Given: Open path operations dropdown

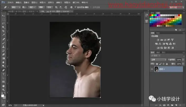Looking at the screenshot, I should [56, 7].
